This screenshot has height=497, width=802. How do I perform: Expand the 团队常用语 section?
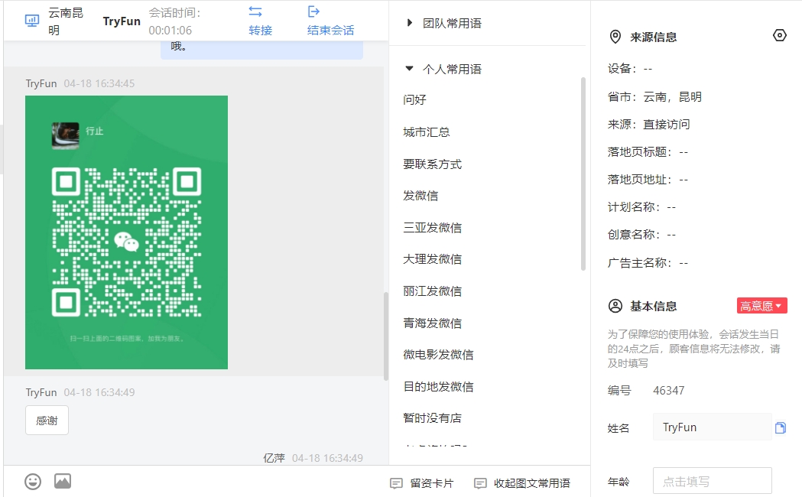pyautogui.click(x=409, y=22)
